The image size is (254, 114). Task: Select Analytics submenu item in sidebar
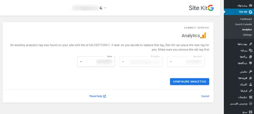(x=247, y=30)
